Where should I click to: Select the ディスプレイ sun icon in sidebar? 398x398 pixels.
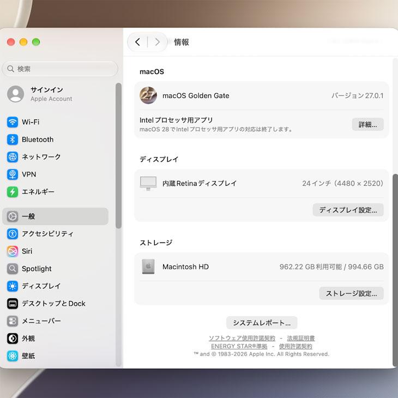[13, 286]
